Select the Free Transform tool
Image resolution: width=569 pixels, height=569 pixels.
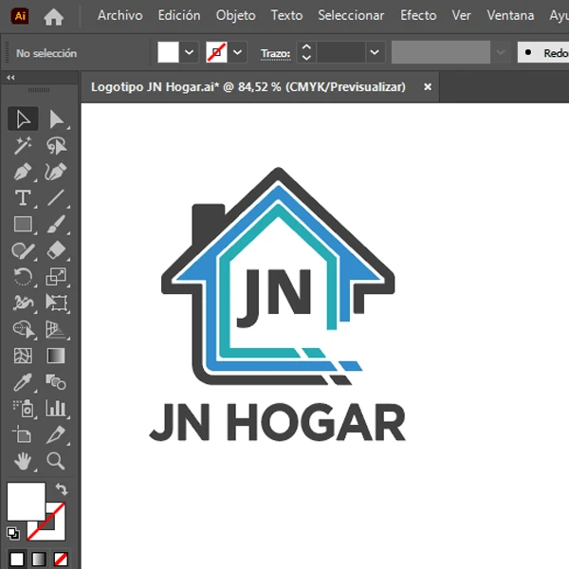pyautogui.click(x=56, y=303)
